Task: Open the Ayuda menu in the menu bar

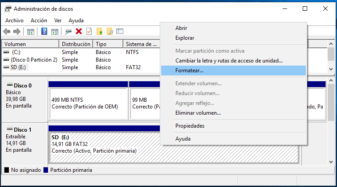Action: click(76, 21)
